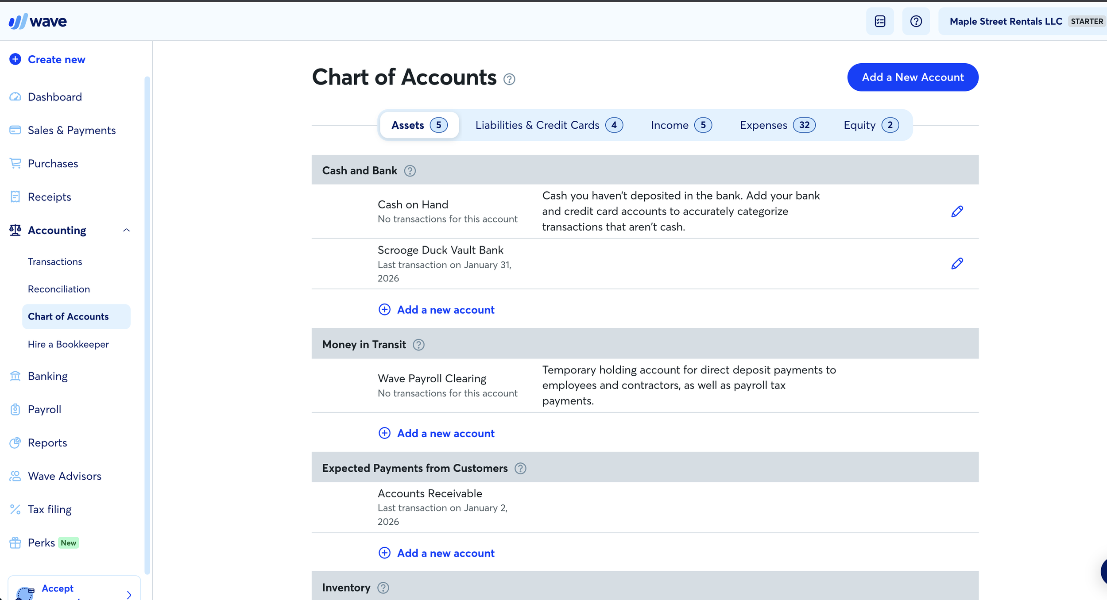Image resolution: width=1107 pixels, height=600 pixels.
Task: Open the Inventory section help icon
Action: tap(383, 588)
